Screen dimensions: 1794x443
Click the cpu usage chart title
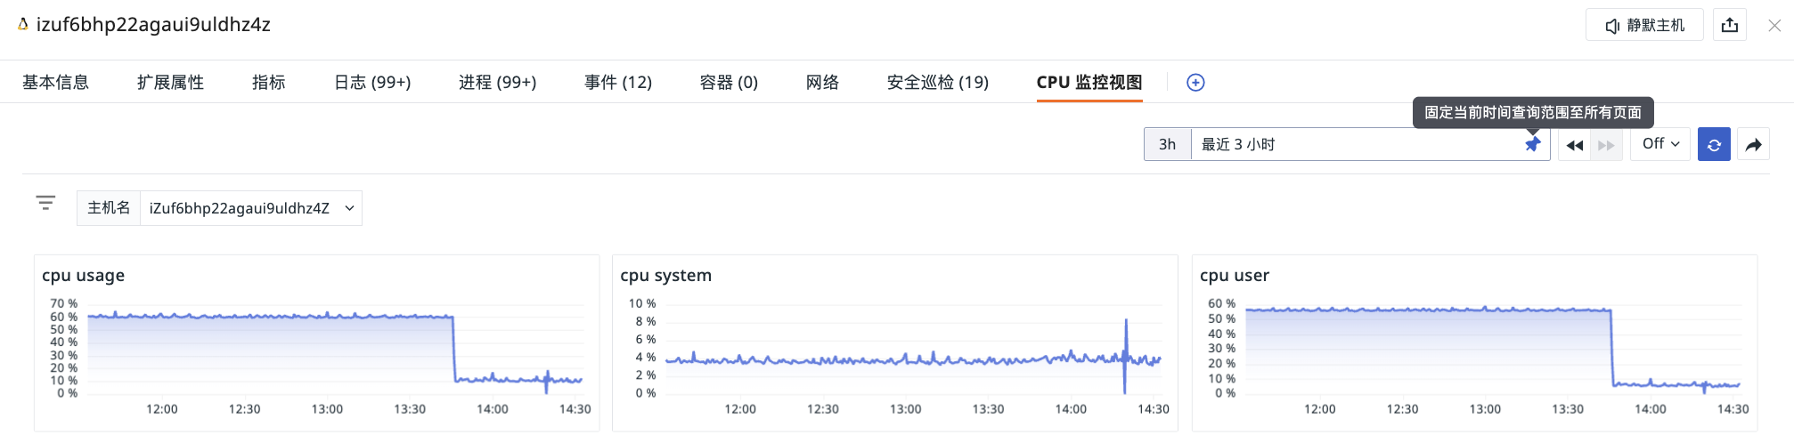(x=84, y=276)
